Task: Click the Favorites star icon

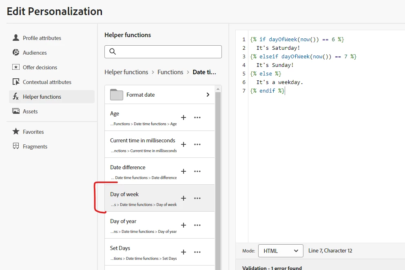Action: (x=16, y=131)
